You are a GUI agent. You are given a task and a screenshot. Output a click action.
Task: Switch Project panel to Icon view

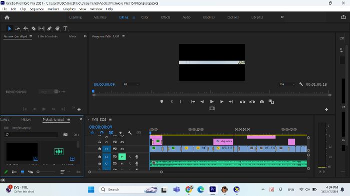[x=22, y=172]
